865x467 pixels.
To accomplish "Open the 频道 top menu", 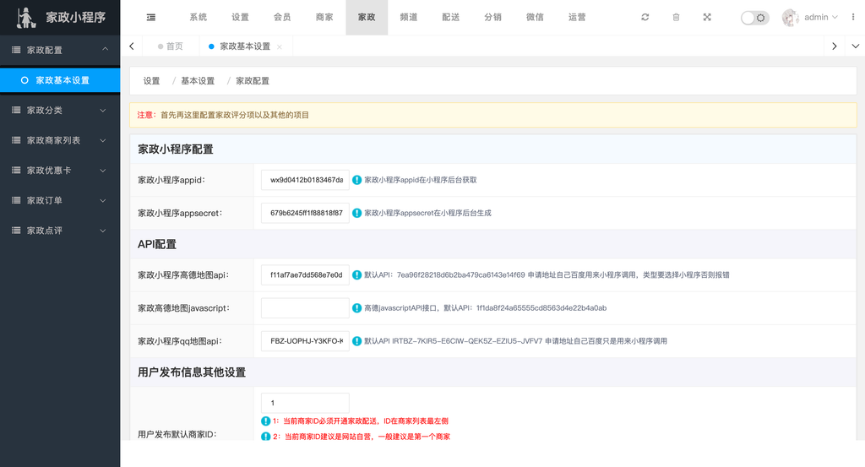I will (409, 18).
